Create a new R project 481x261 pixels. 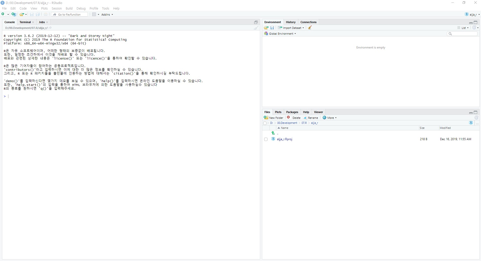[x=14, y=14]
